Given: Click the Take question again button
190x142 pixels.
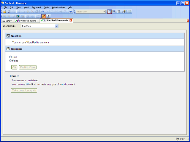Looking at the screenshot, I should [24, 91].
